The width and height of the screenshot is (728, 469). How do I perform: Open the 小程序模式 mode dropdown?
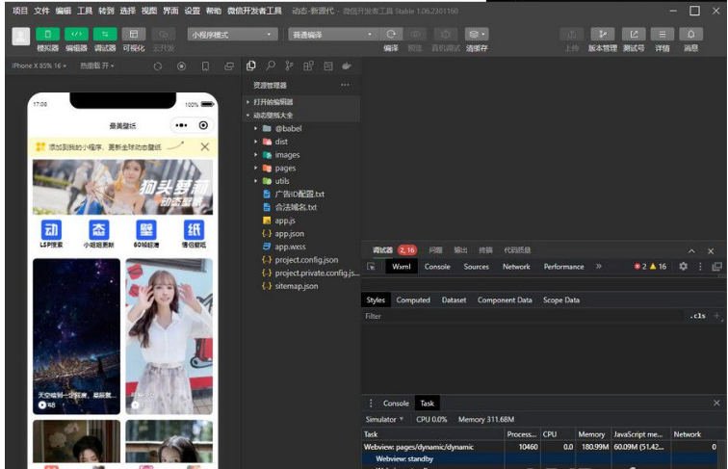click(232, 34)
